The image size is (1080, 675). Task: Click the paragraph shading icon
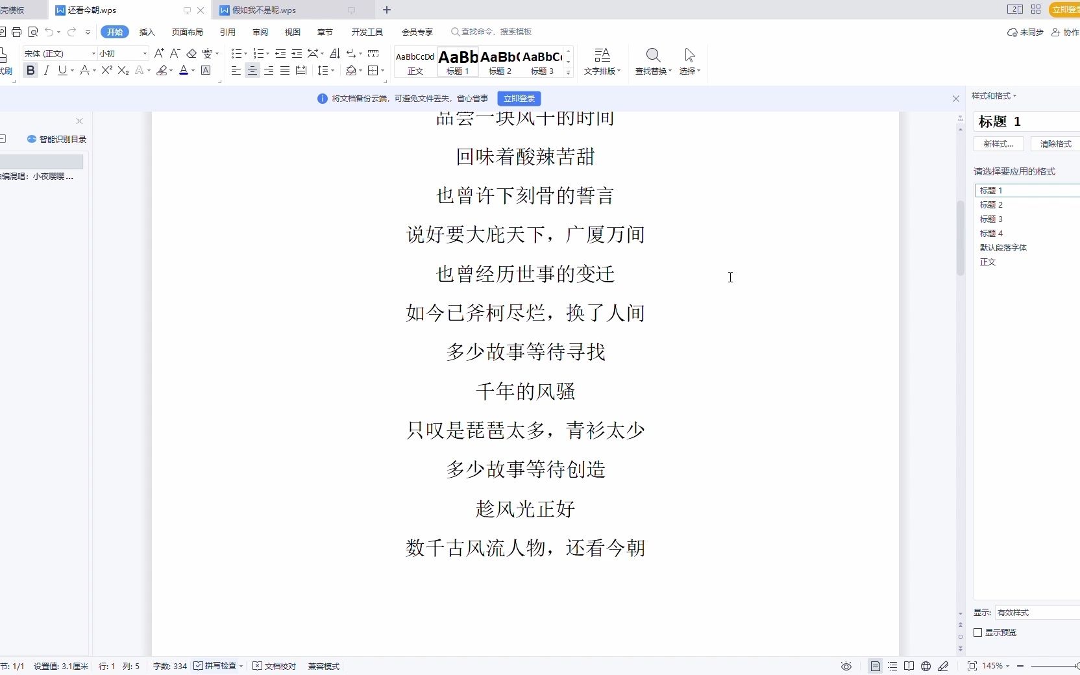click(351, 70)
